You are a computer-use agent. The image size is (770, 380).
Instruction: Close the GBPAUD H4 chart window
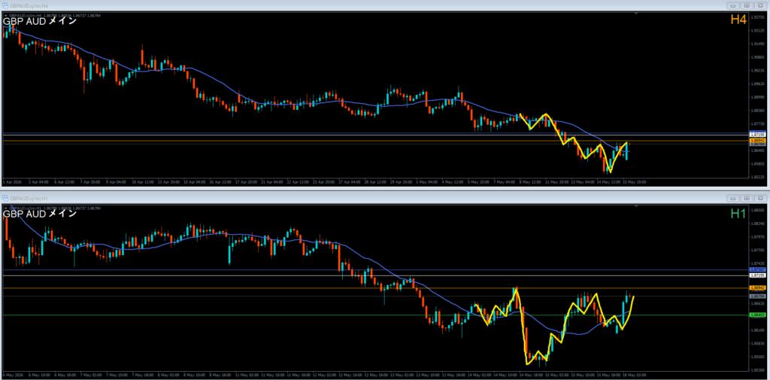[x=760, y=5]
